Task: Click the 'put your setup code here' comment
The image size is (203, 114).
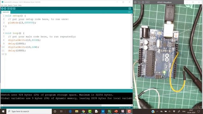Action: (x=38, y=19)
